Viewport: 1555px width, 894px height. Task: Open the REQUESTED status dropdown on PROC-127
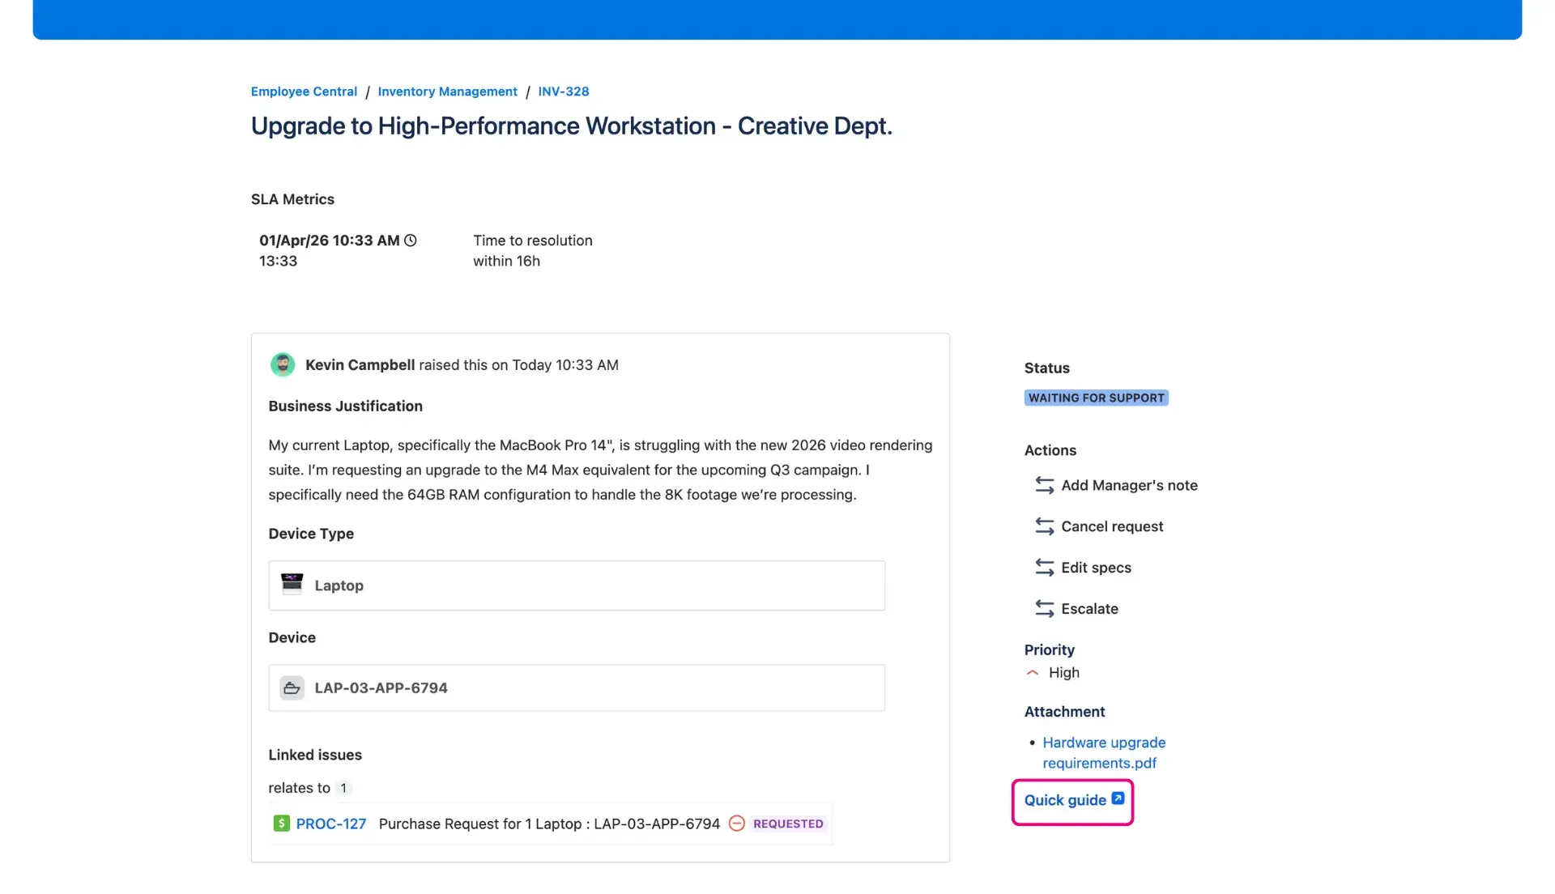click(788, 823)
